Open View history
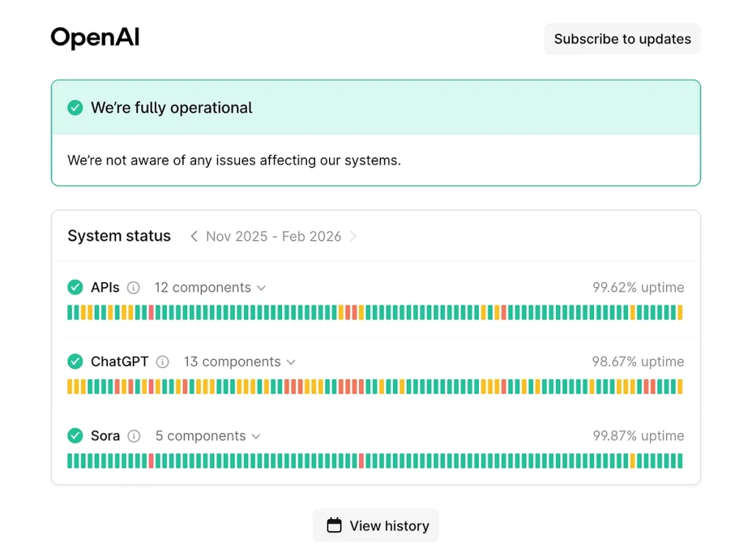Screen dimensions: 752x553 click(376, 526)
